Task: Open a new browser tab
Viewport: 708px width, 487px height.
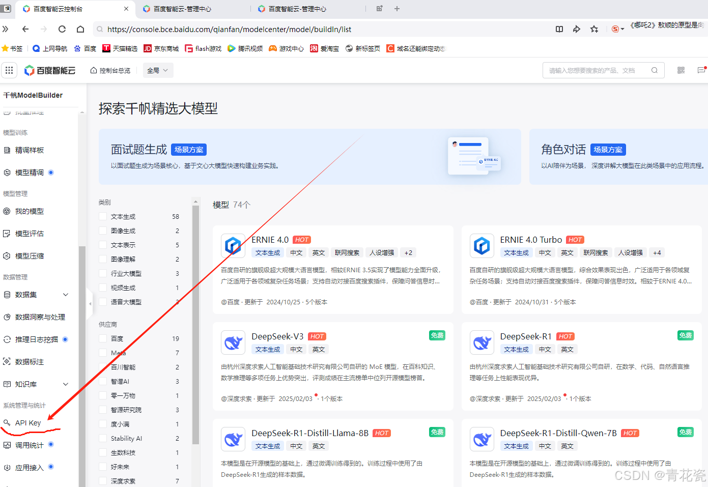Action: tap(397, 9)
